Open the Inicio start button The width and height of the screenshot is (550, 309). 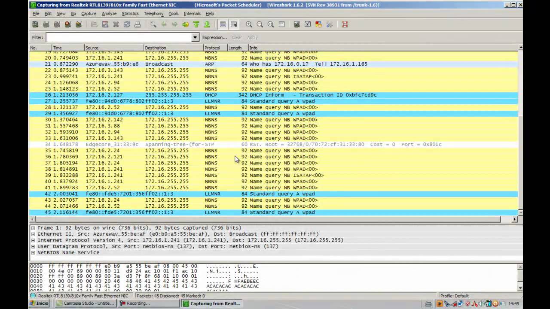(x=40, y=303)
